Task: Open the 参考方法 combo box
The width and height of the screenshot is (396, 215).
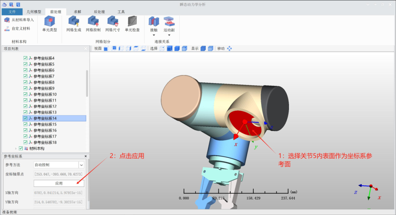Action: 59,165
